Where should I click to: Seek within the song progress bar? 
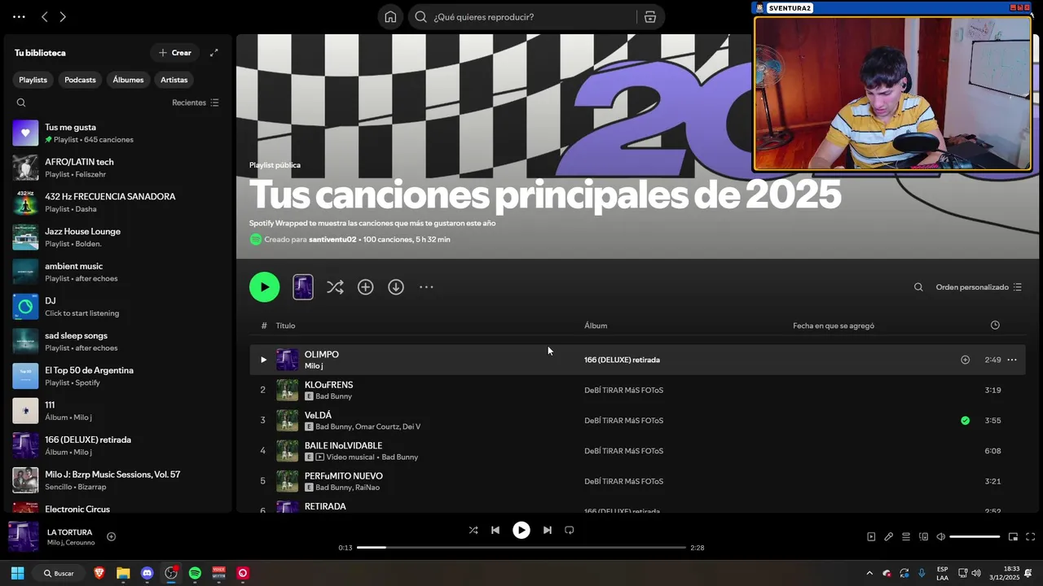[x=521, y=548]
